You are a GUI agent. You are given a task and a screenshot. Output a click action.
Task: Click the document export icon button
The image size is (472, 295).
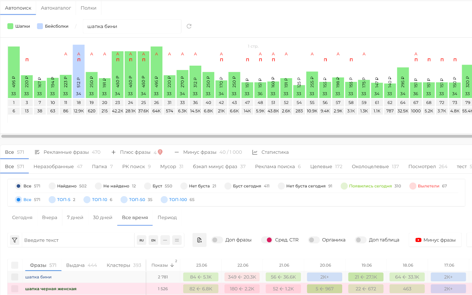199,240
